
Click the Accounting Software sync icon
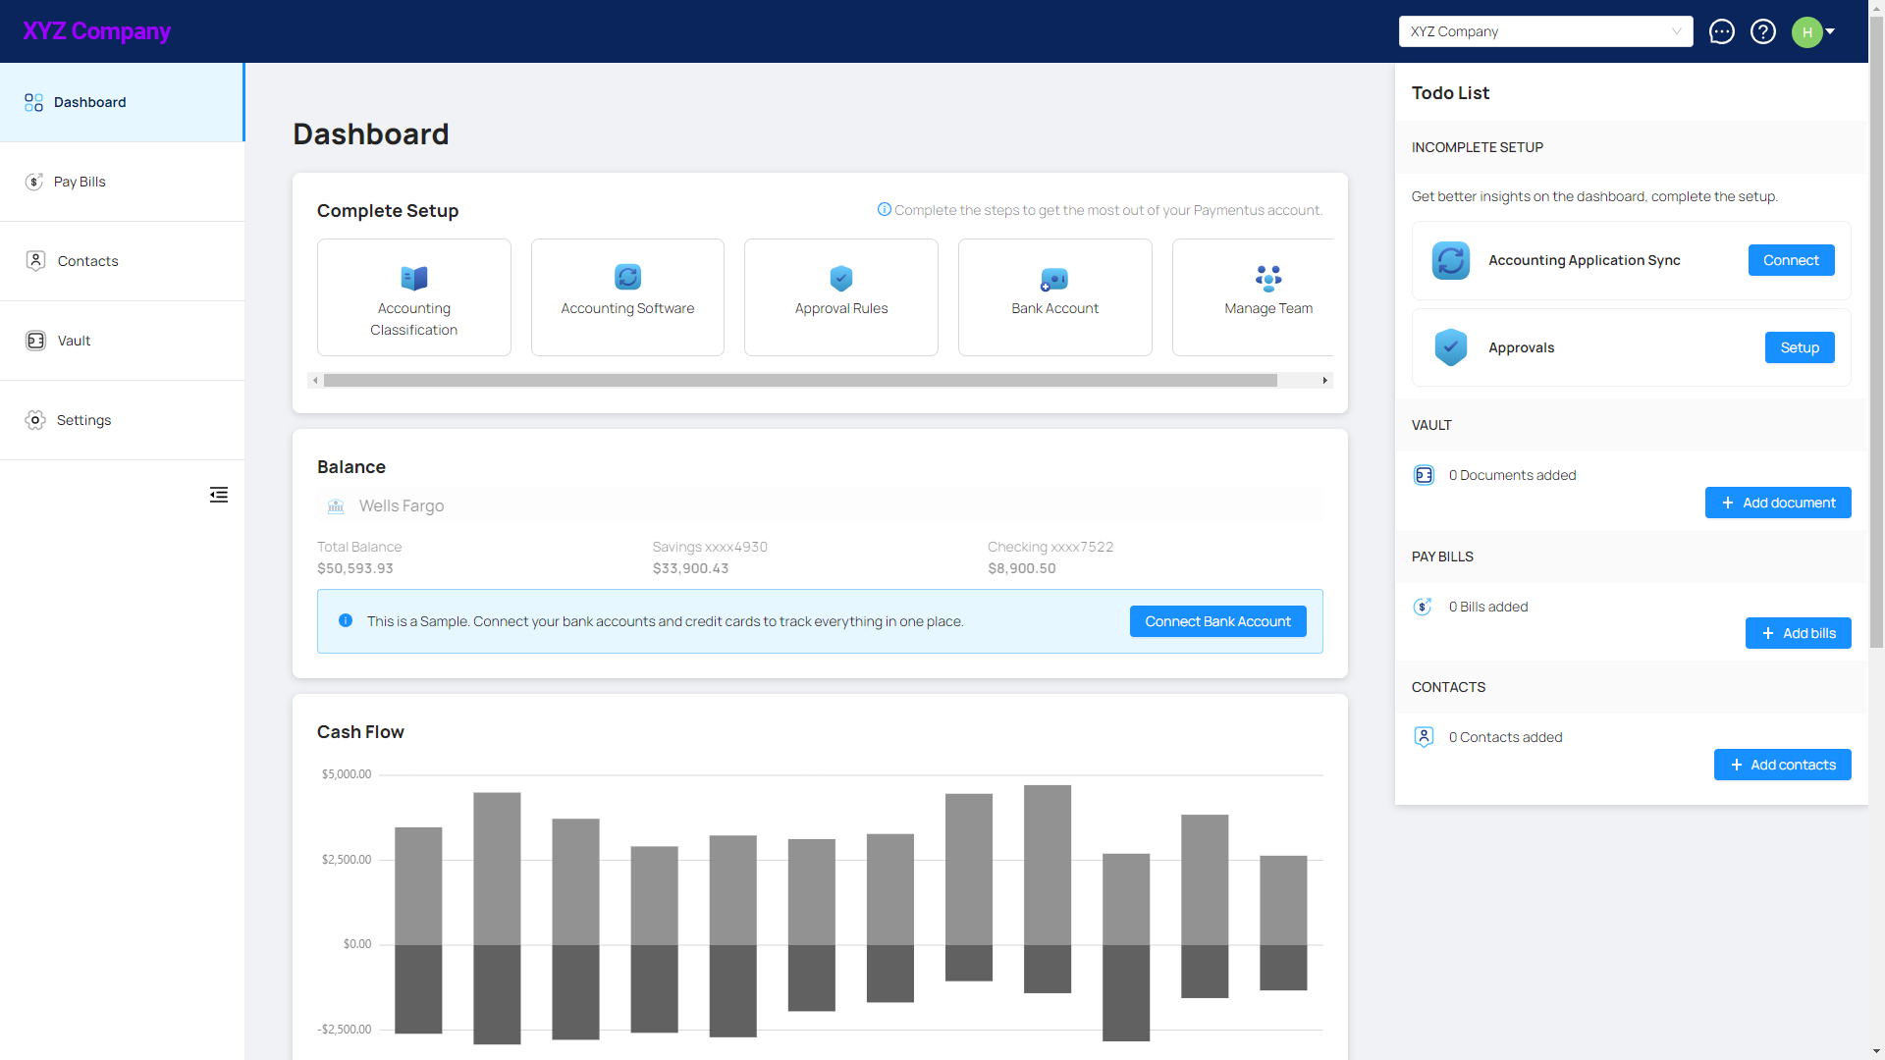coord(627,277)
